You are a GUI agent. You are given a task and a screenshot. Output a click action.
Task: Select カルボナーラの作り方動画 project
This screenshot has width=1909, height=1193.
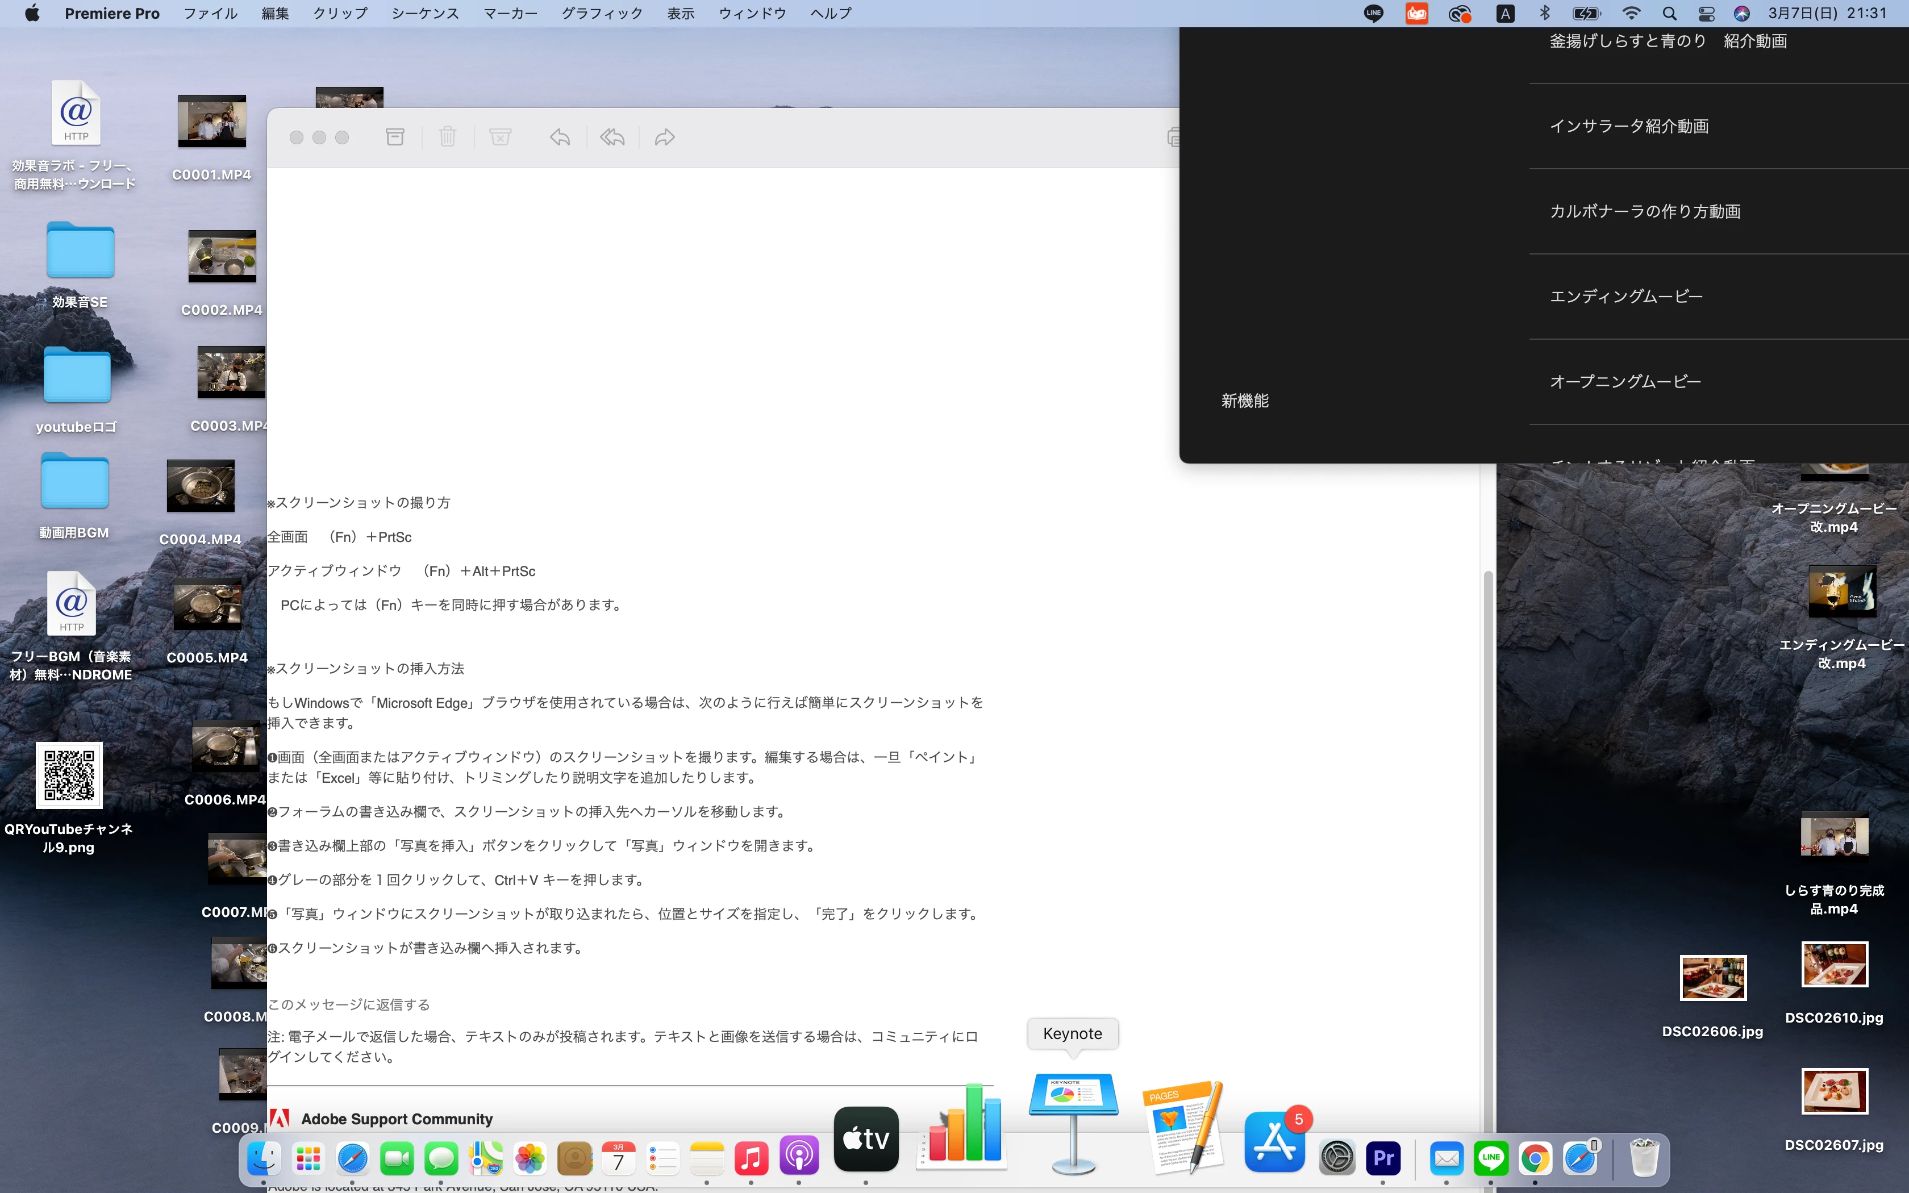tap(1645, 211)
